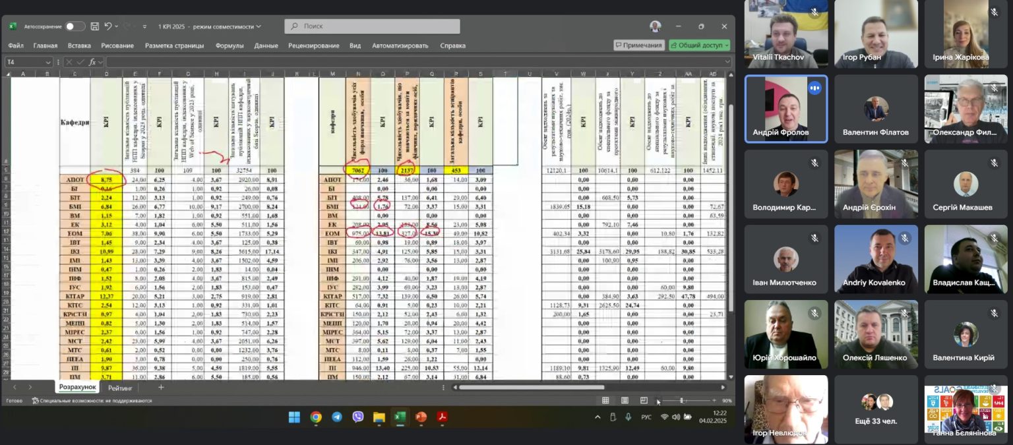The height and width of the screenshot is (445, 1013).
Task: Expand file name compatibility mode dropdown
Action: [x=259, y=26]
